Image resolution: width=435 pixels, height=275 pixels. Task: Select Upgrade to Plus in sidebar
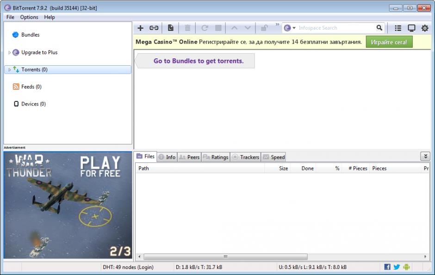(x=39, y=52)
